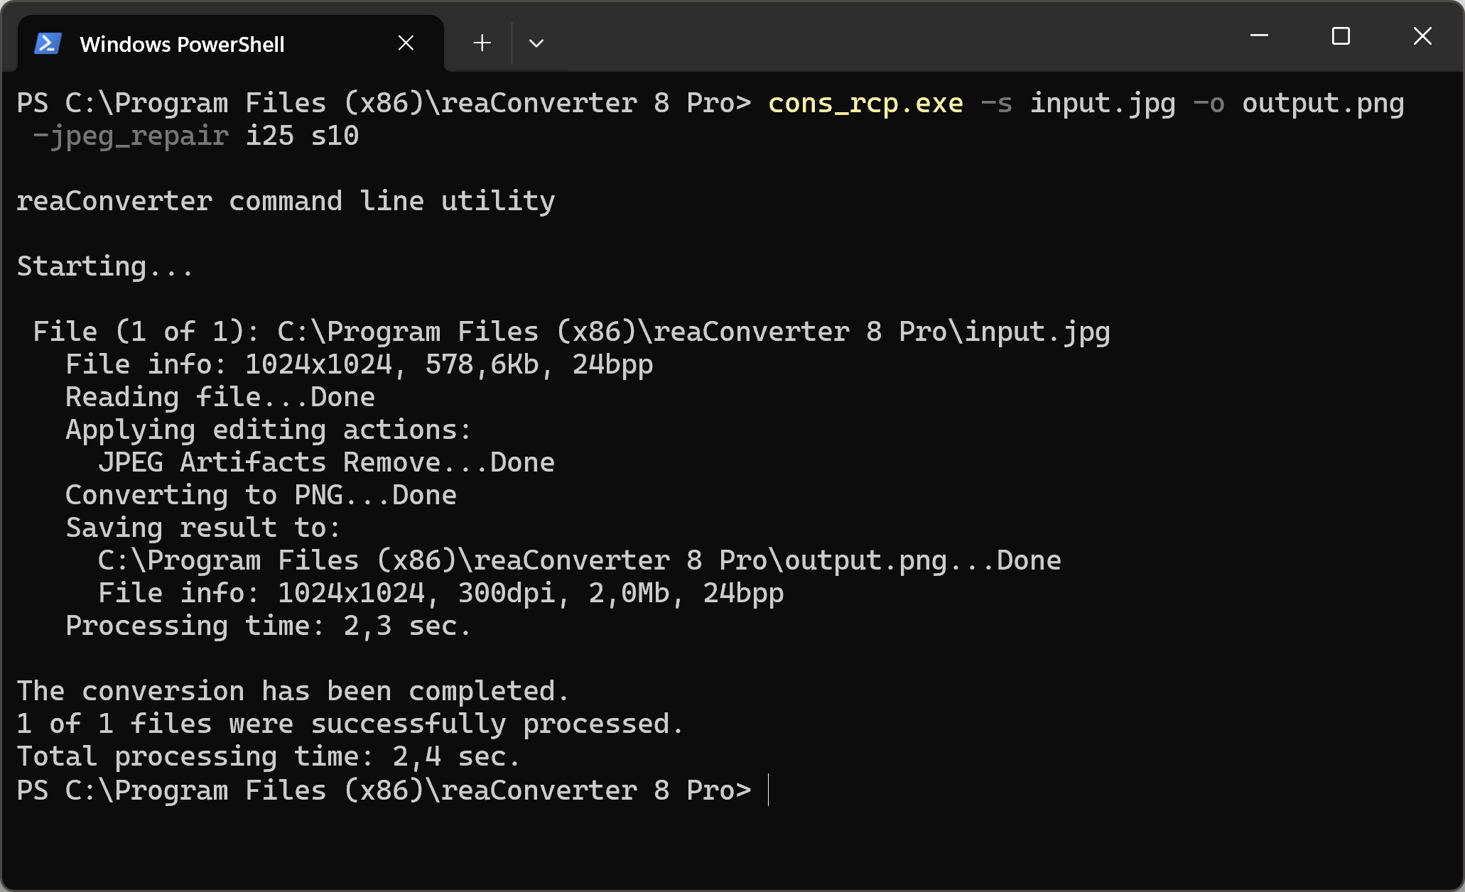Click the -jpeg_repair parameter text
The width and height of the screenshot is (1465, 892).
(x=131, y=136)
